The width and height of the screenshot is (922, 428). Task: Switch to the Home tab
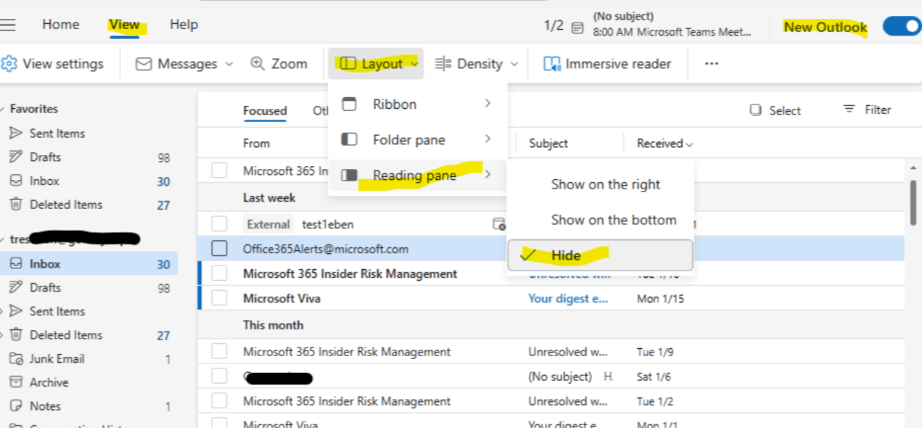(x=60, y=24)
